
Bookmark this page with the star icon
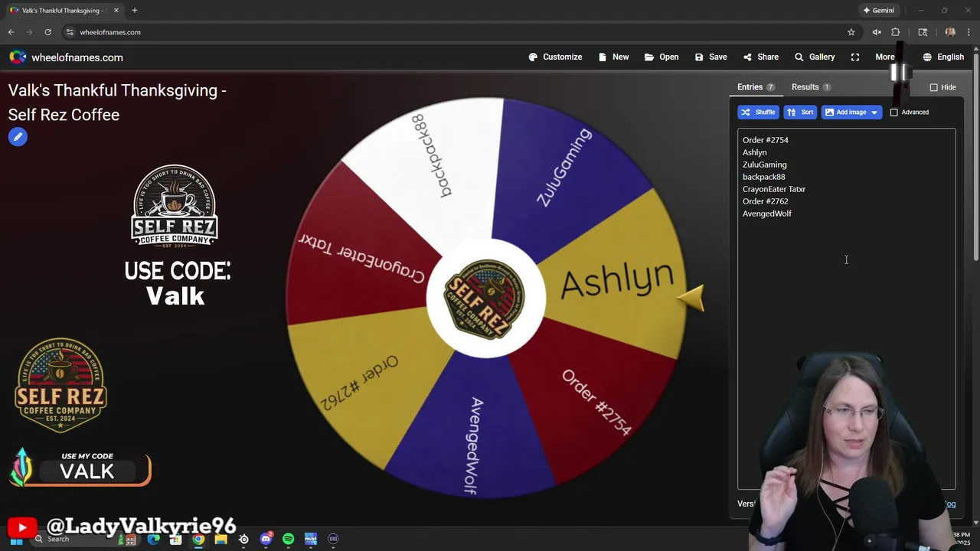[851, 32]
